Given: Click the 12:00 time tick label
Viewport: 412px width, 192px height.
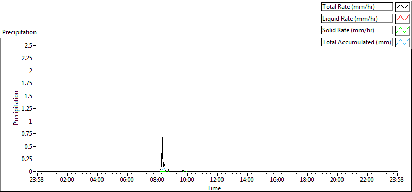Looking at the screenshot, I should [x=217, y=180].
